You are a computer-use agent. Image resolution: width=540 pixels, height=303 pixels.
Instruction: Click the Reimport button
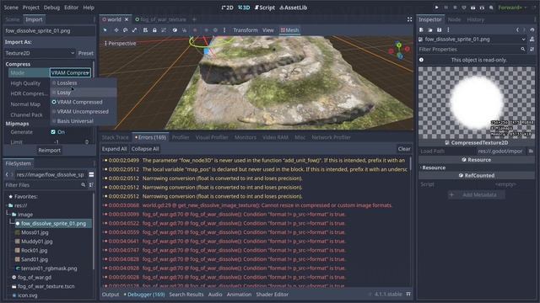click(x=49, y=150)
